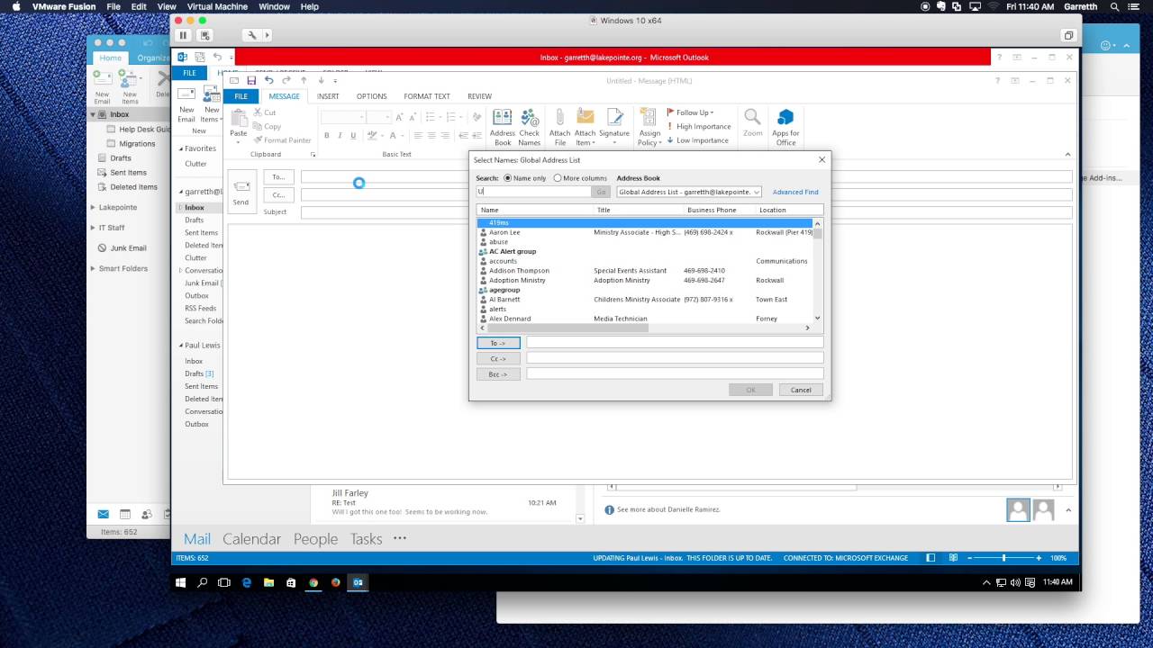Expand the Lakepointe group in Mac Outlook
This screenshot has width=1153, height=648.
(93, 207)
